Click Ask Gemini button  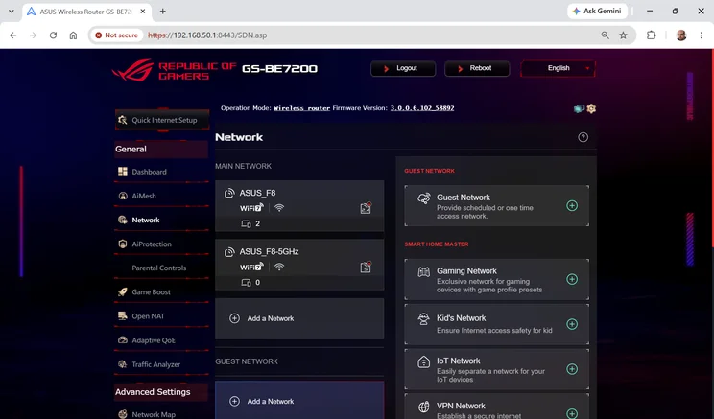tap(597, 11)
